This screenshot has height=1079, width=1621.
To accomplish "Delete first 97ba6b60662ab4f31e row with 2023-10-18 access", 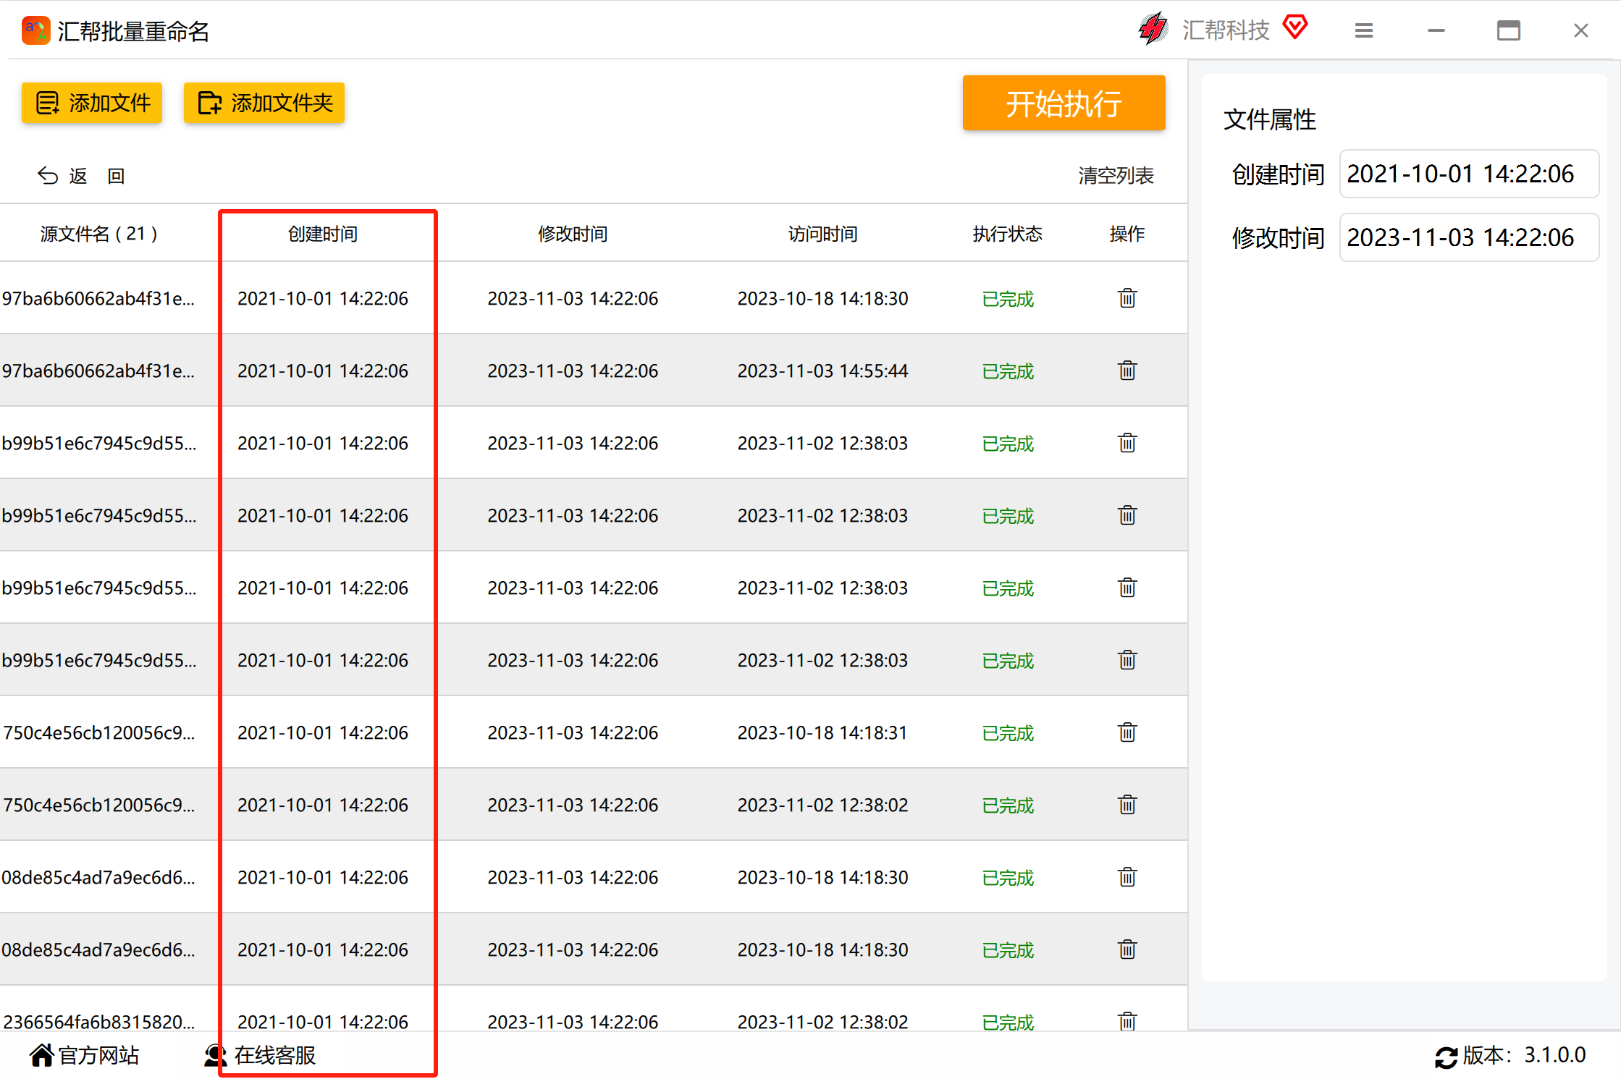I will click(x=1127, y=298).
